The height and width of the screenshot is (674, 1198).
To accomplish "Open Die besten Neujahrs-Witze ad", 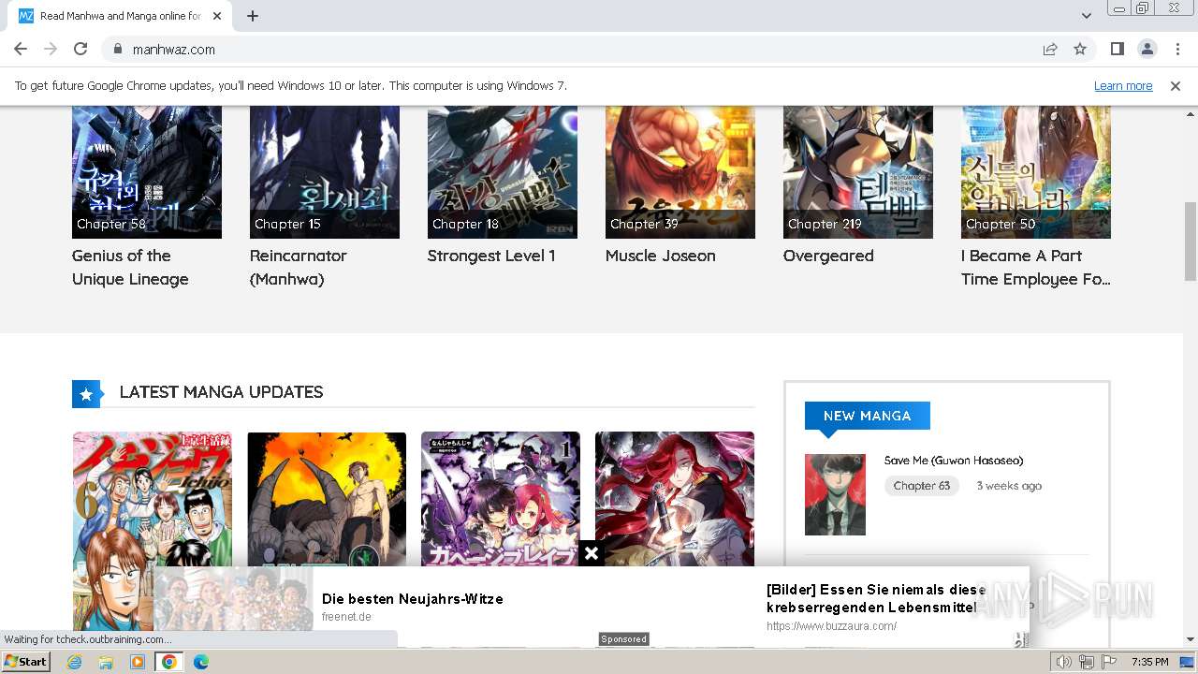I will tap(412, 599).
